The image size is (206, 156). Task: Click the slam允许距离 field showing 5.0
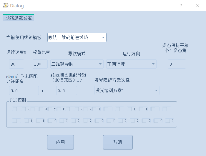point(24,91)
